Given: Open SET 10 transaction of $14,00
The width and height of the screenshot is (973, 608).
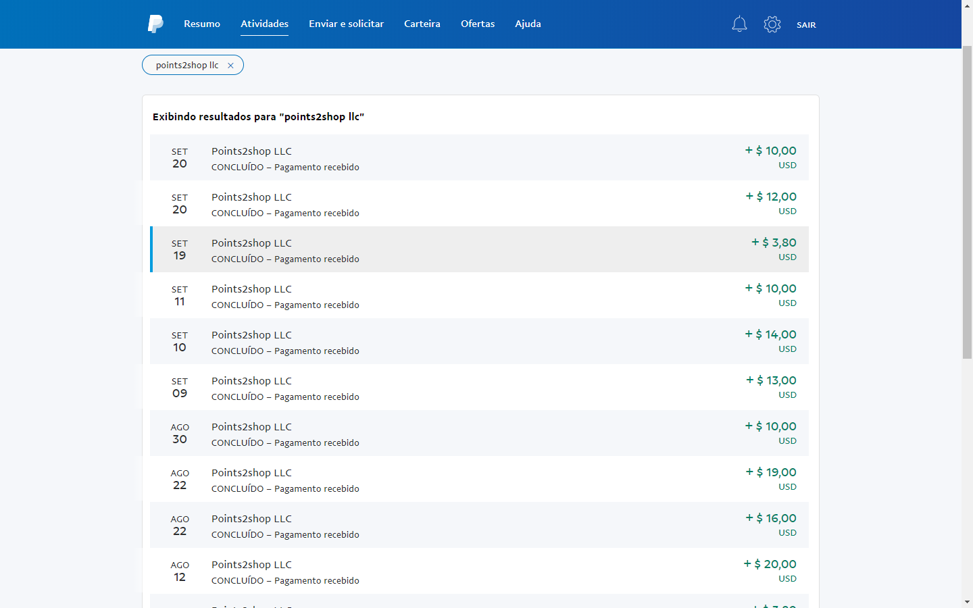Looking at the screenshot, I should point(479,341).
